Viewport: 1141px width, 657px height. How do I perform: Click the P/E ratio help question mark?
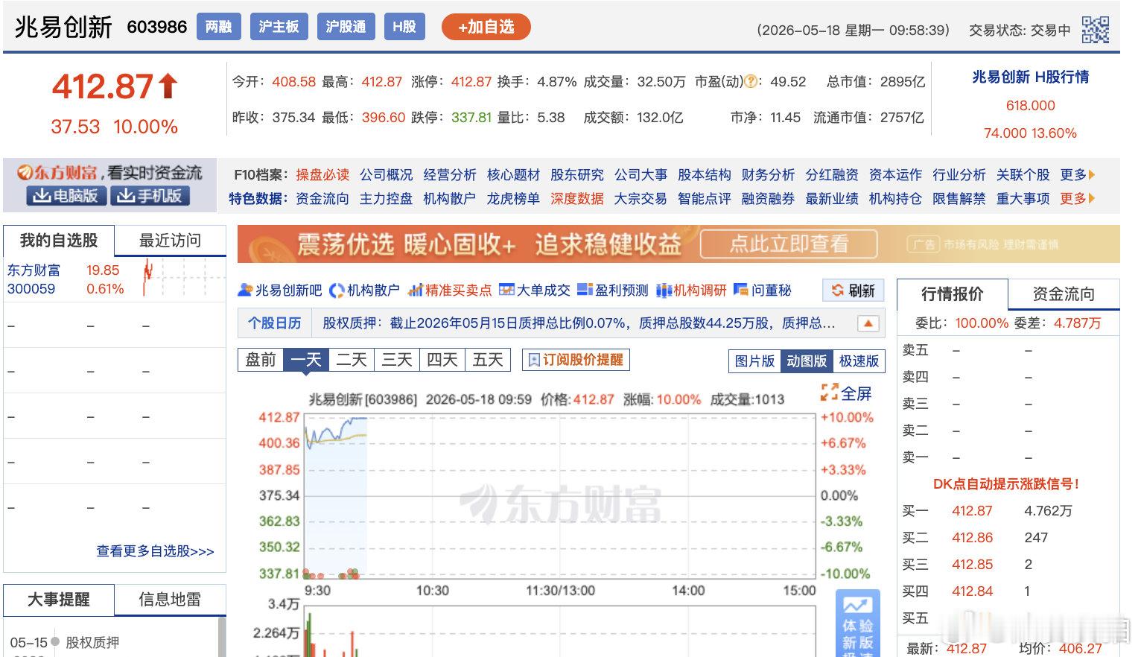point(751,81)
